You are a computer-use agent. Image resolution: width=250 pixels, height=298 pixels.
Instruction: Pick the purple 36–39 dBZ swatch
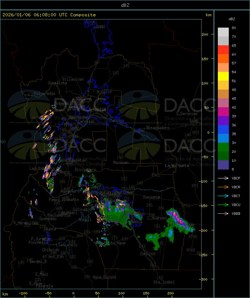click(x=223, y=120)
